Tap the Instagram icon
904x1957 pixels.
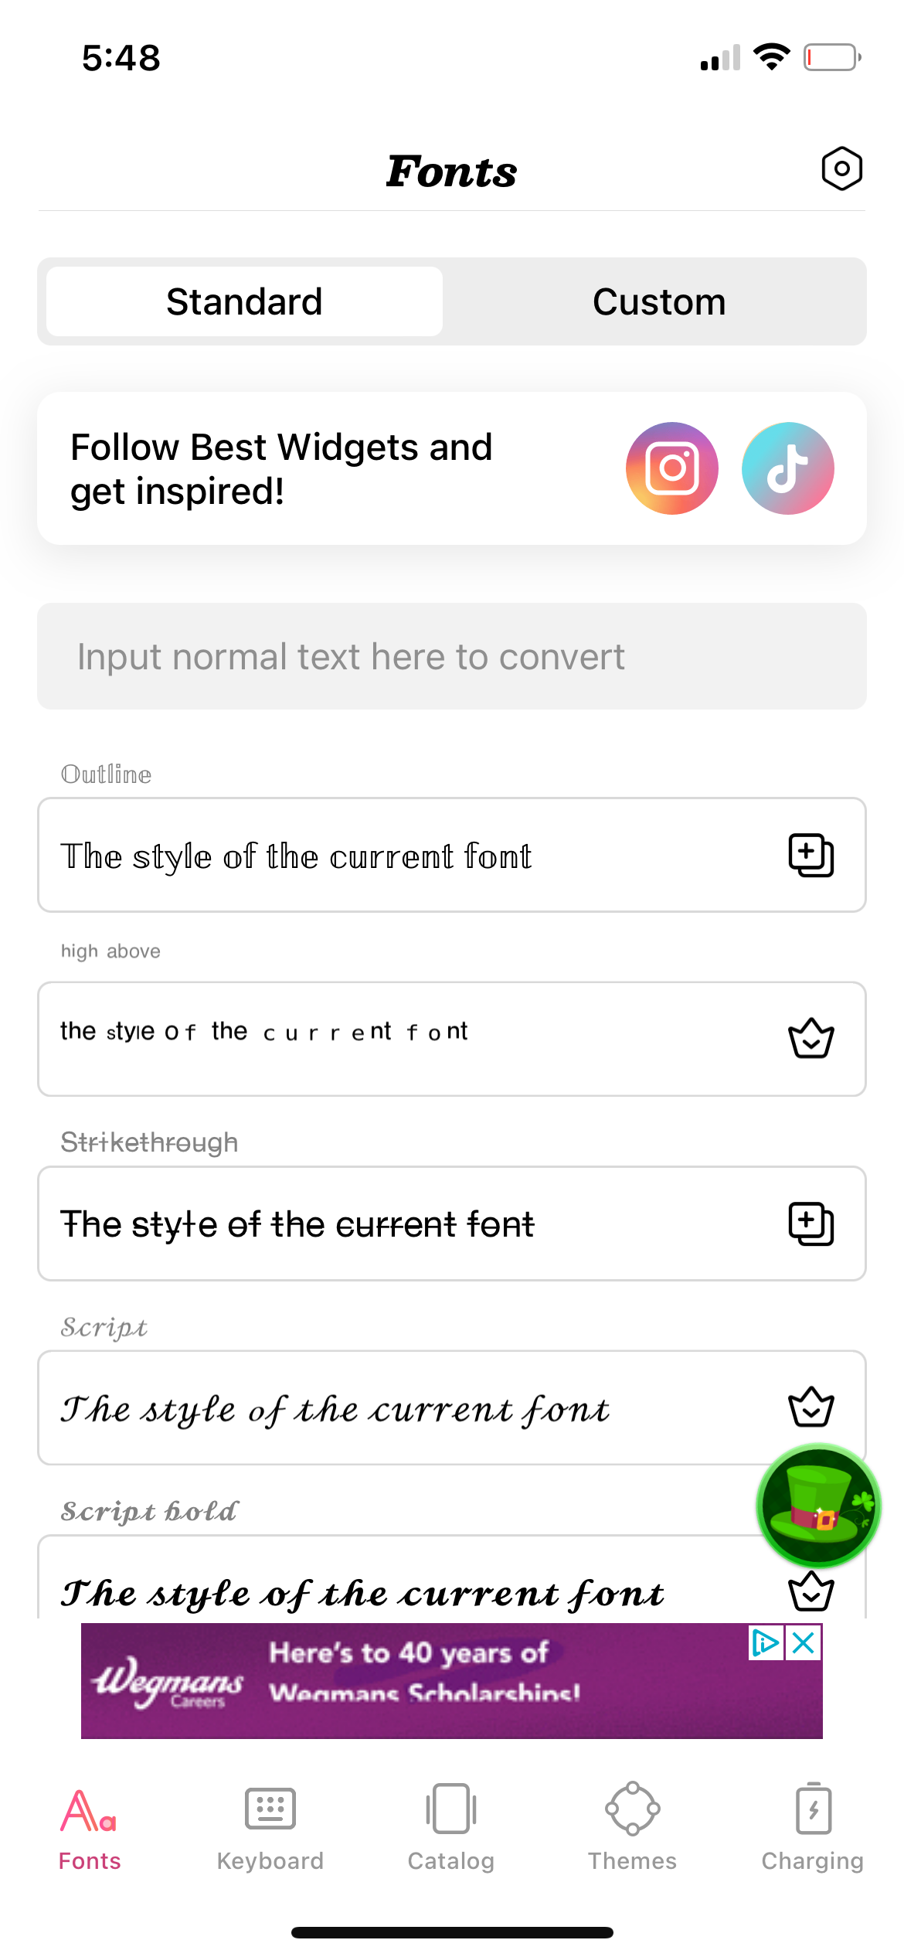click(671, 468)
